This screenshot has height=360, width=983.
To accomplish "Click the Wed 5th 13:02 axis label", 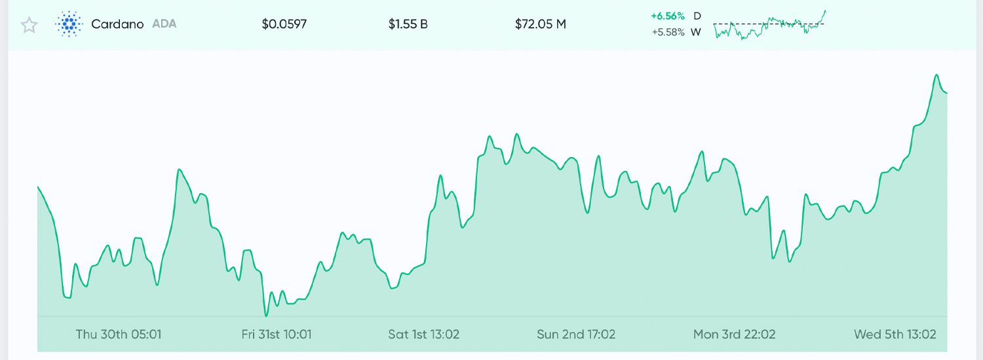I will (895, 334).
